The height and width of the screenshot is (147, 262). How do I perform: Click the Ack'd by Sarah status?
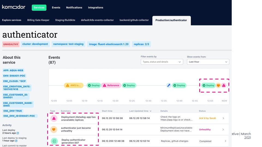207,118
